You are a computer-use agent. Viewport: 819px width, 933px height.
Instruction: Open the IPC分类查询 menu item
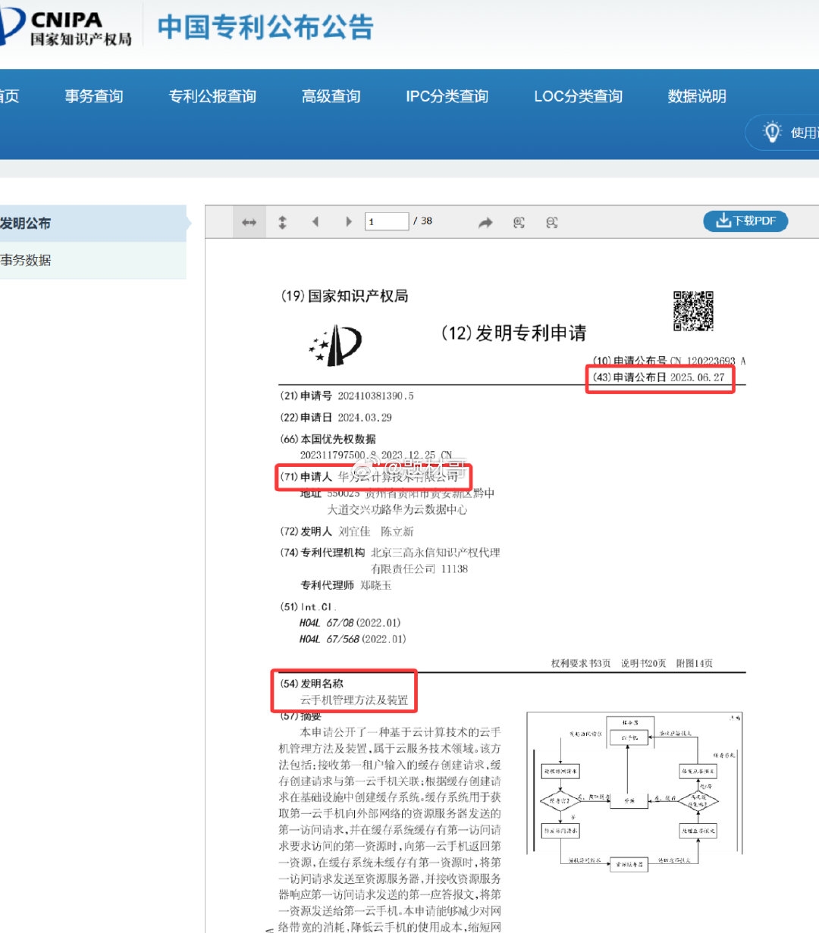pos(447,96)
